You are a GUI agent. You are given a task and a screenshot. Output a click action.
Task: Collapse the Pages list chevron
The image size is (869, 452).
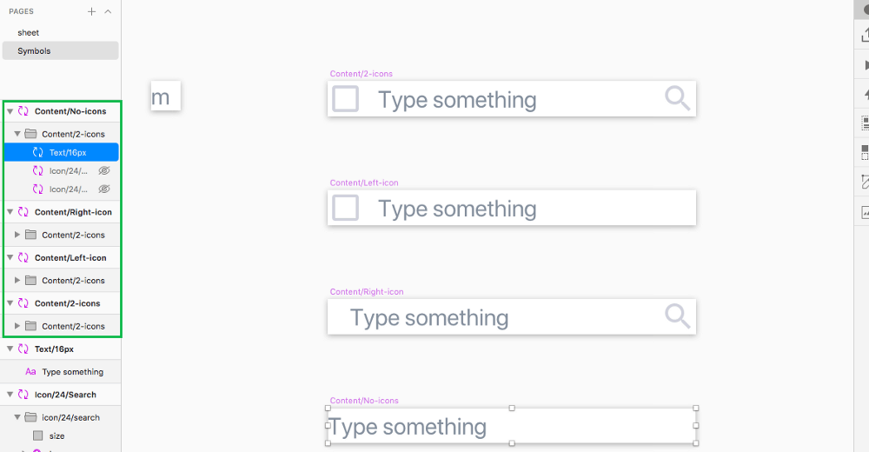108,11
